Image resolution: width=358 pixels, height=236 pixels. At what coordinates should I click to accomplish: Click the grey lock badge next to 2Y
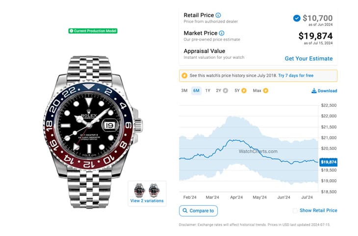[225, 91]
